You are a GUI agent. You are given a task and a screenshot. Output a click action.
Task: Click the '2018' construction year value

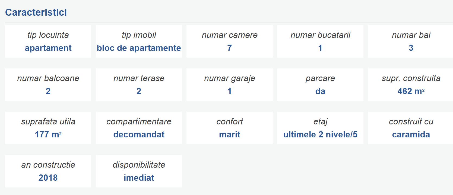click(48, 178)
